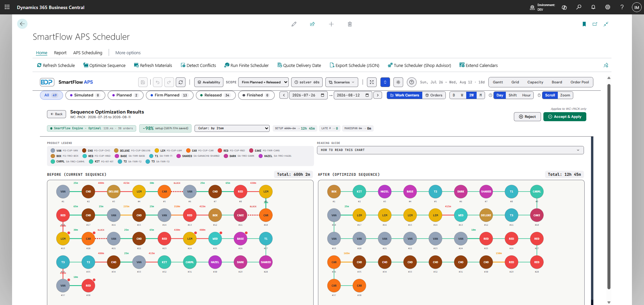The image size is (644, 305).
Task: Click the trash delete icon
Action: tap(350, 24)
